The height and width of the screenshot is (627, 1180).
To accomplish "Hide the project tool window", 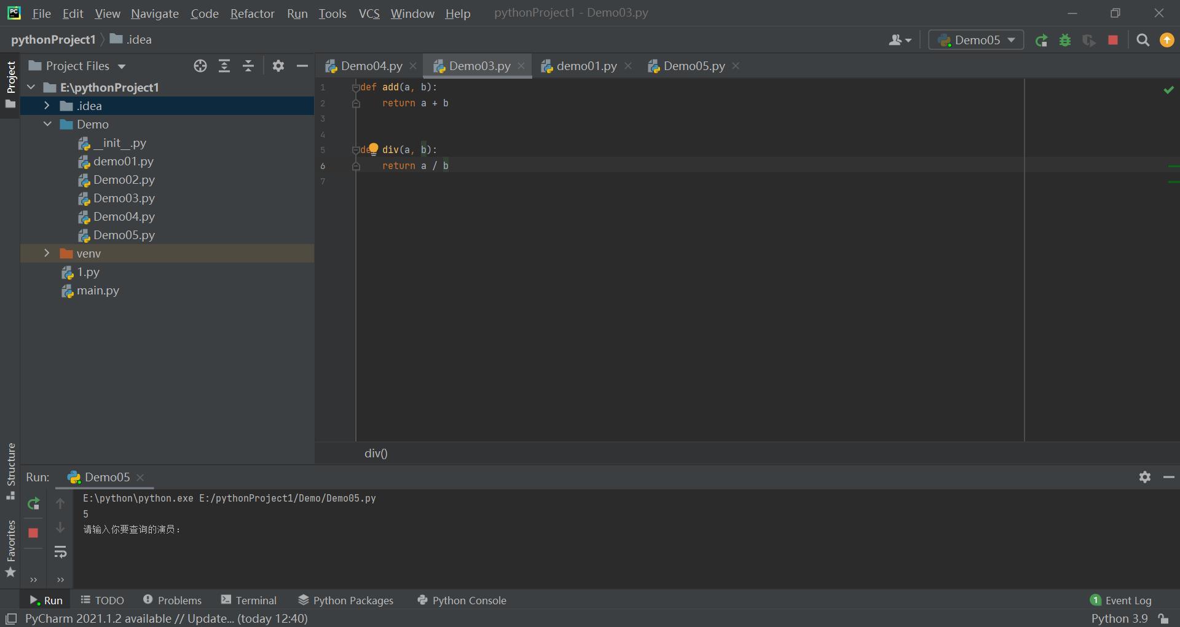I will 302,66.
